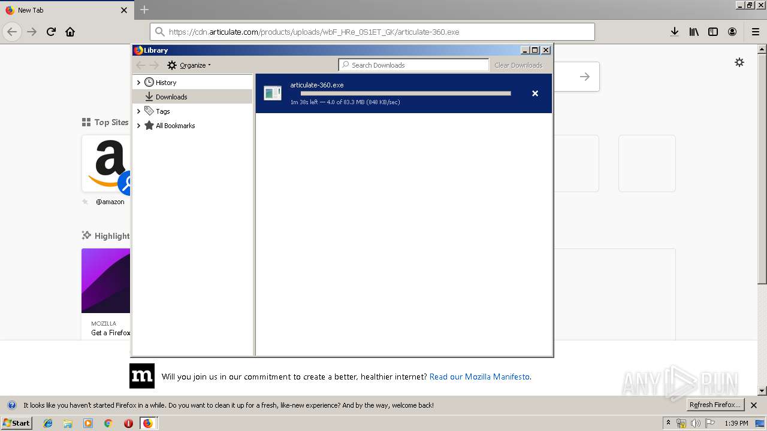Click Library window forward arrow
The width and height of the screenshot is (767, 431).
(155, 65)
